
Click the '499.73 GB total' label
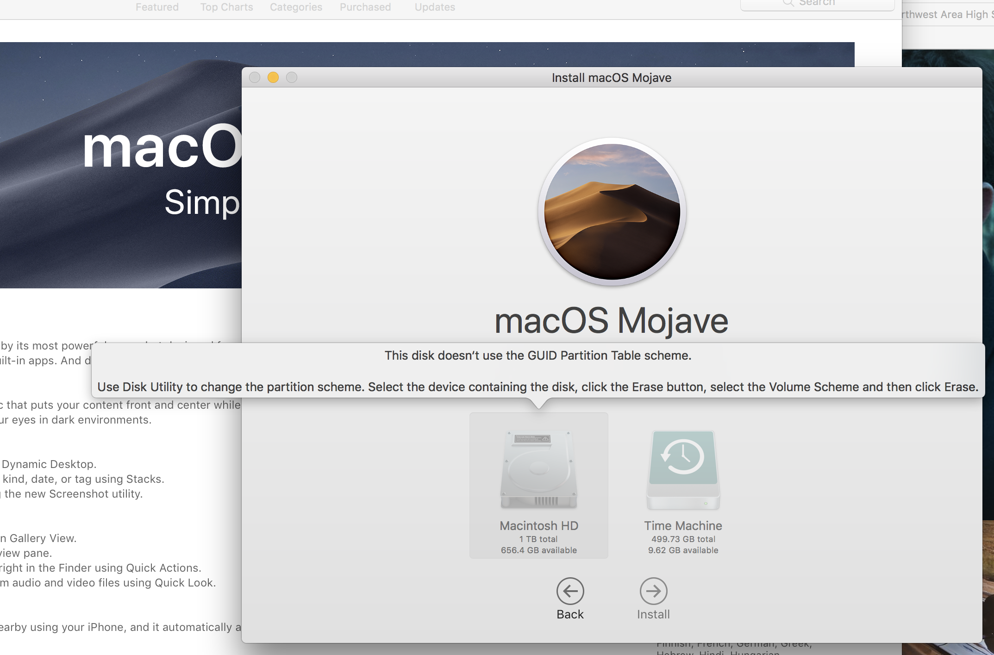[x=683, y=539]
